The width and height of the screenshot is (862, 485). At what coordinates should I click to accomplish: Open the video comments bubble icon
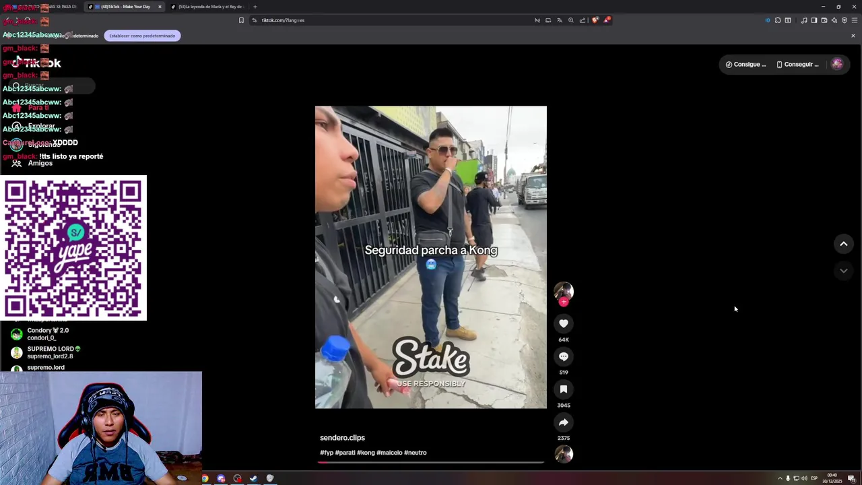click(x=564, y=356)
